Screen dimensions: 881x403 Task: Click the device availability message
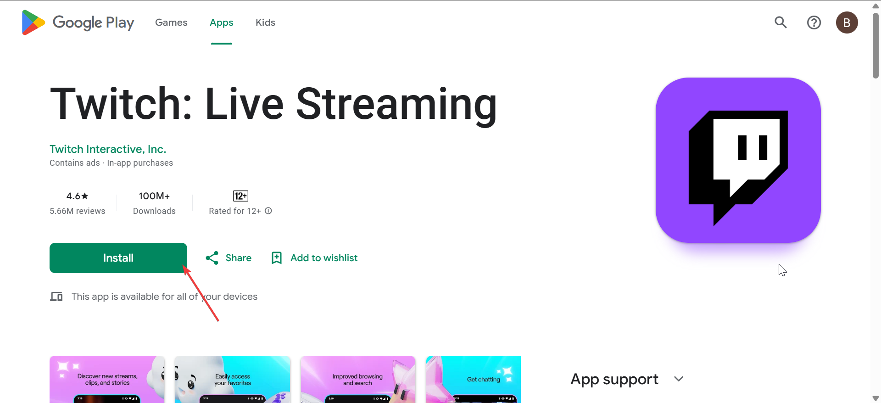(x=164, y=297)
